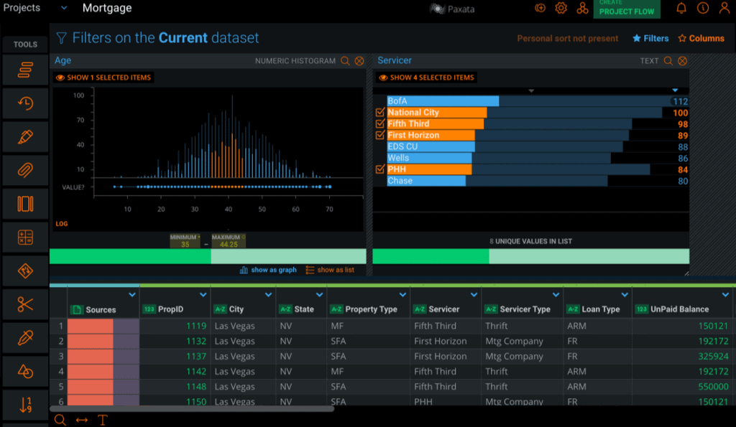
Task: Toggle the National City checkbox
Action: point(380,112)
